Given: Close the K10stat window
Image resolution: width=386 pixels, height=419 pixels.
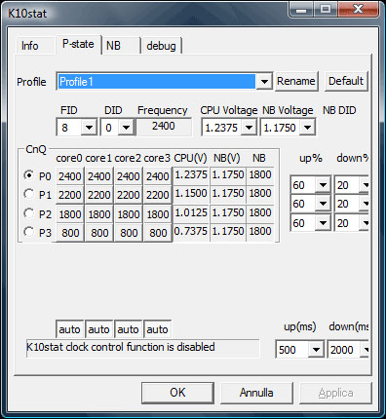Looking at the screenshot, I should 359,10.
